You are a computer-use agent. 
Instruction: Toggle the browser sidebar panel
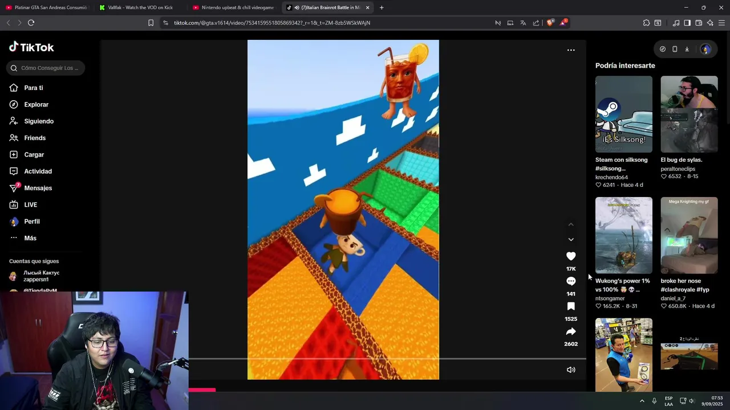[x=687, y=23]
